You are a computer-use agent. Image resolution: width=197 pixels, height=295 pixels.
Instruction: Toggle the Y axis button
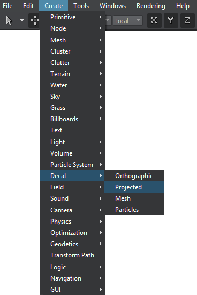tap(171, 20)
